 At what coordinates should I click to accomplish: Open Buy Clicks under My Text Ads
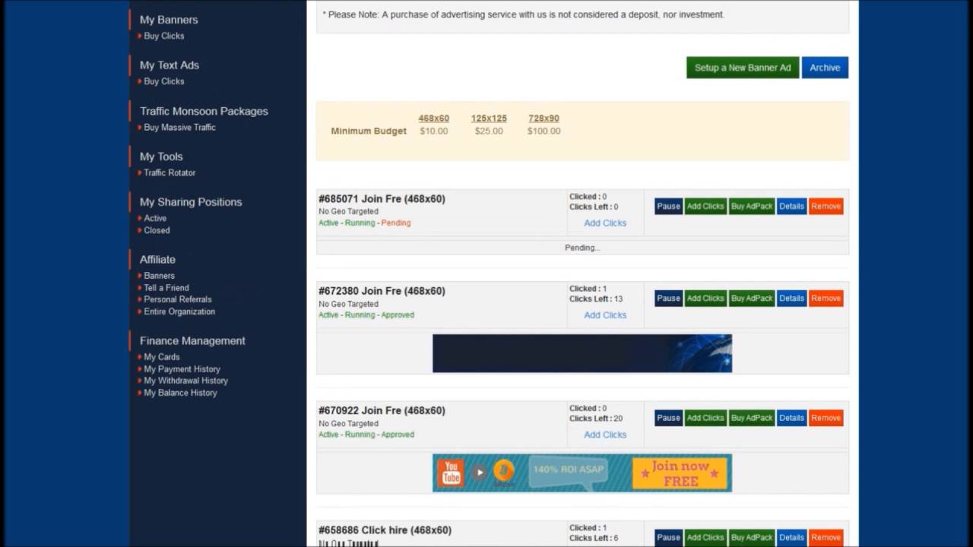coord(164,81)
